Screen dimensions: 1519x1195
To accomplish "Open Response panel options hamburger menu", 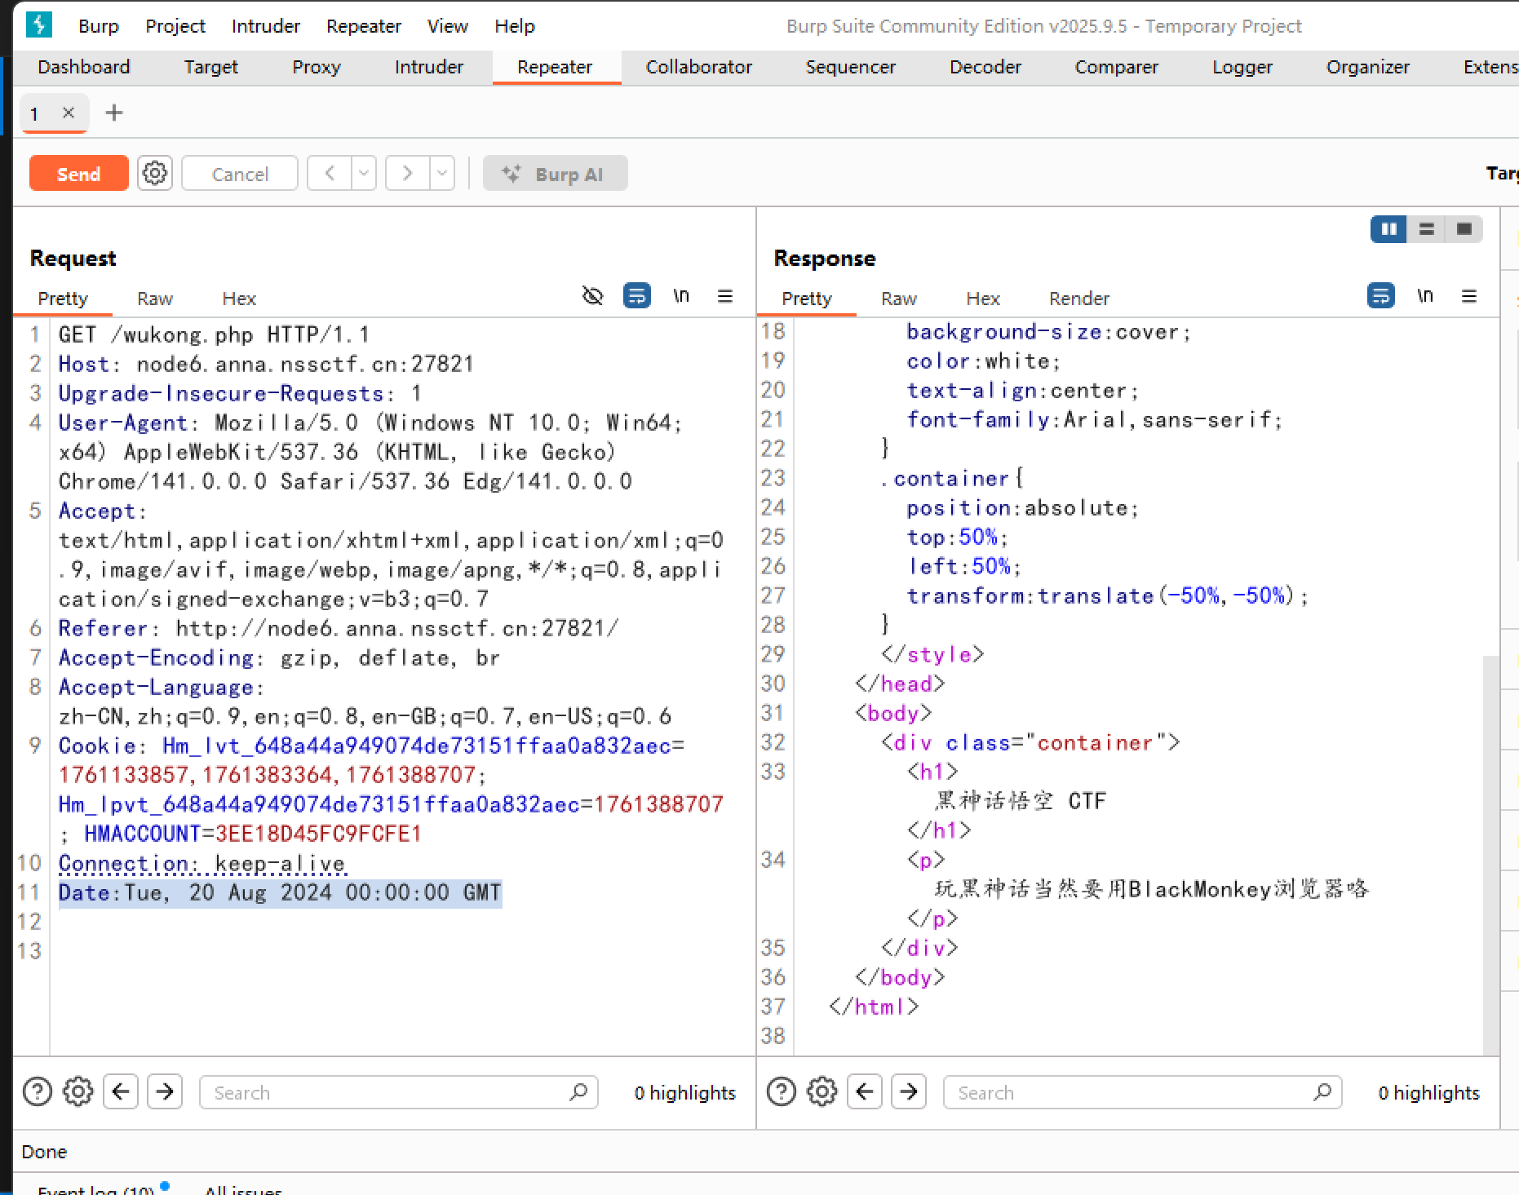I will 1468,296.
